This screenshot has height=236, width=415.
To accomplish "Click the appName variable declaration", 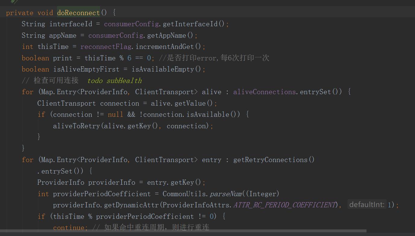I will click(63, 35).
